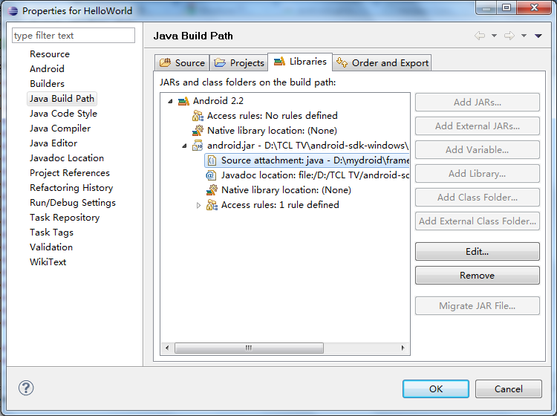Click the Edit... button
Screen dimensions: 557x416
click(477, 252)
